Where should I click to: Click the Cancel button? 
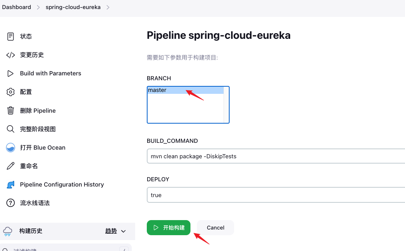215,228
